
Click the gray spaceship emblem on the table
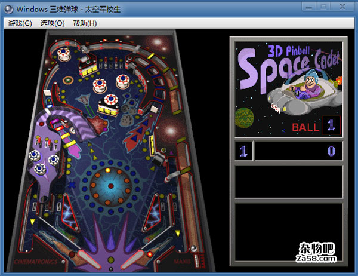[84, 100]
